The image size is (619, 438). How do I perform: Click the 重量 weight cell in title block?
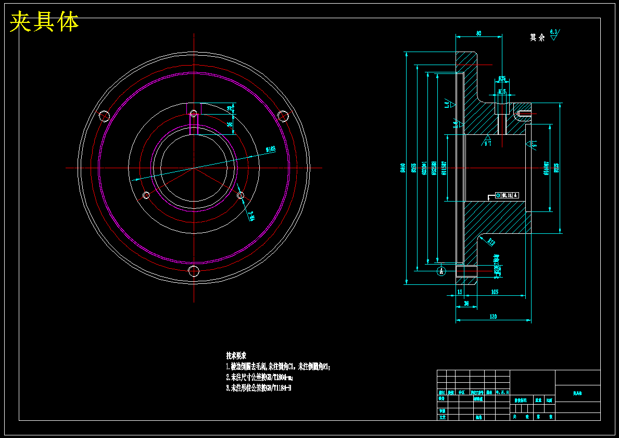(538, 400)
